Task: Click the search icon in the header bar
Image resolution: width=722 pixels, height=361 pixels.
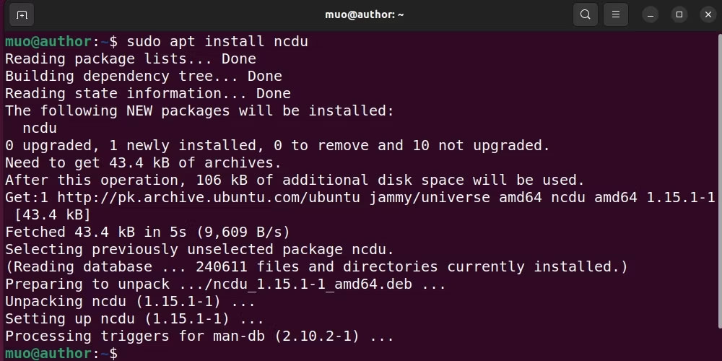Action: click(585, 14)
